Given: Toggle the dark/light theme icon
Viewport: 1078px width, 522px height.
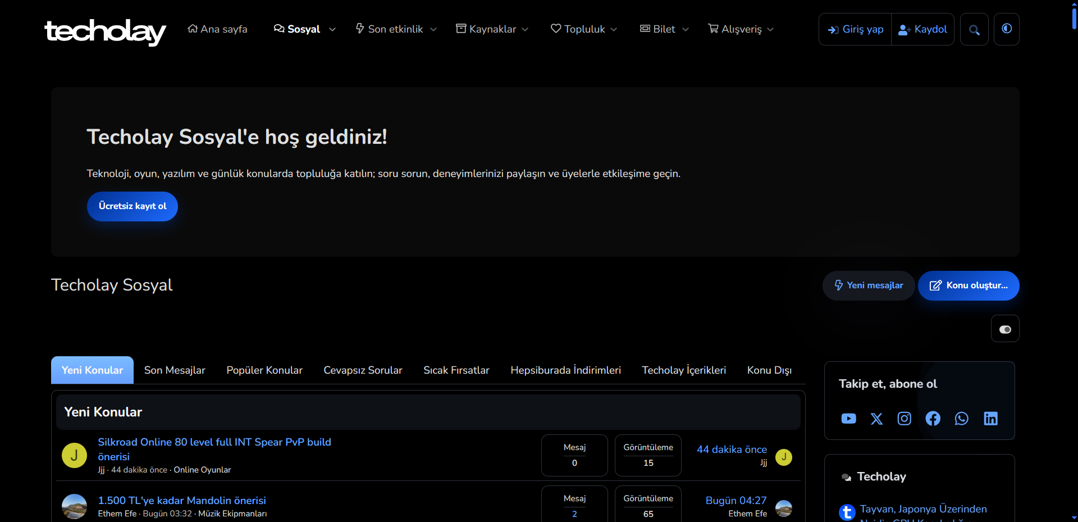Looking at the screenshot, I should pos(1007,29).
